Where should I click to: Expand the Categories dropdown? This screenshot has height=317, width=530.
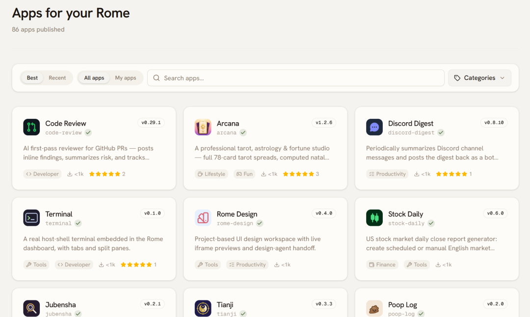pyautogui.click(x=479, y=78)
